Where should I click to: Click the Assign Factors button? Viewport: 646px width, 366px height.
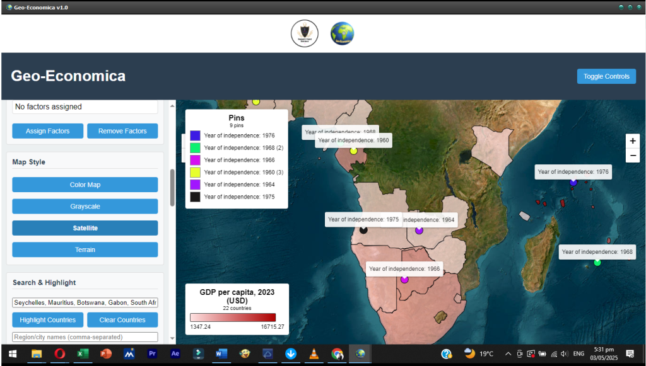[x=47, y=131]
